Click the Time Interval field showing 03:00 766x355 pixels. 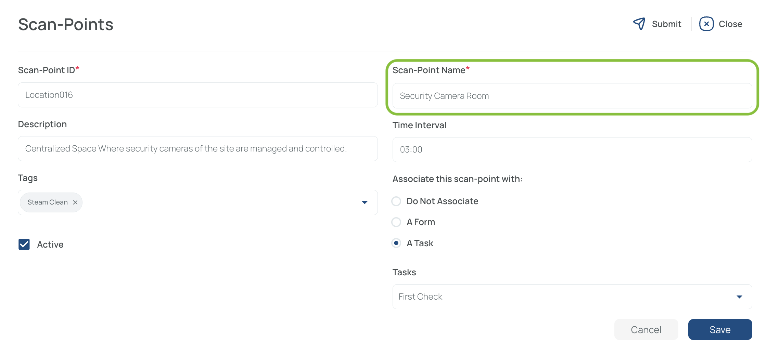coord(572,149)
